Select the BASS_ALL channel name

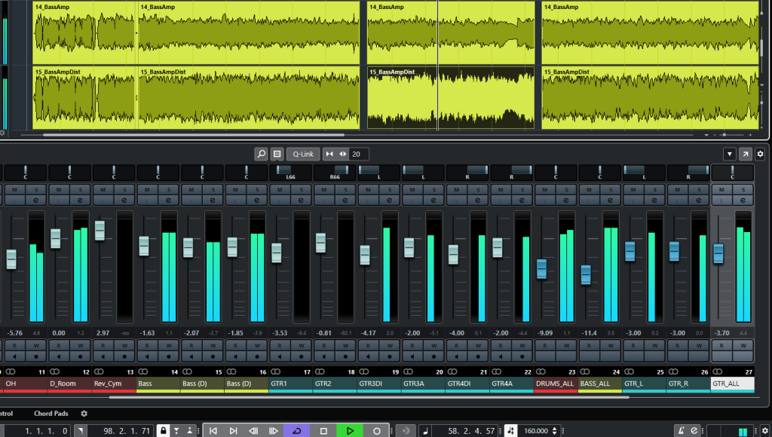point(595,384)
